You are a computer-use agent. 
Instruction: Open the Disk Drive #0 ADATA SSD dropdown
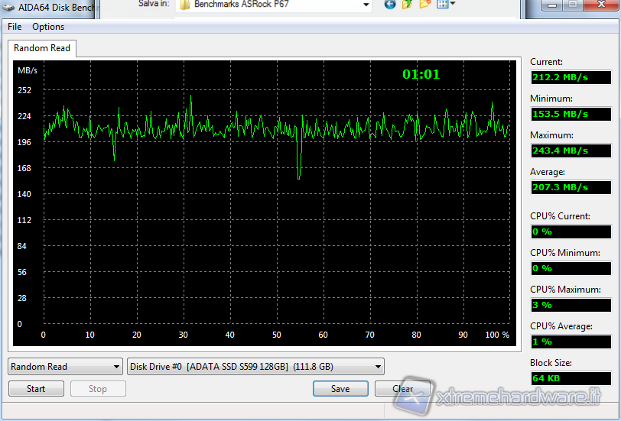[378, 367]
